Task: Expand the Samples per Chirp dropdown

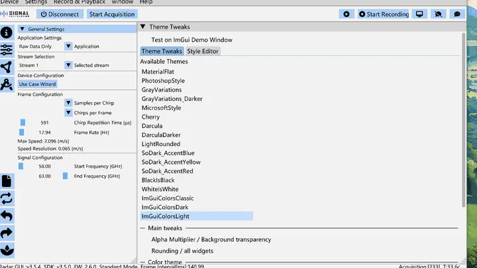Action: tap(68, 103)
